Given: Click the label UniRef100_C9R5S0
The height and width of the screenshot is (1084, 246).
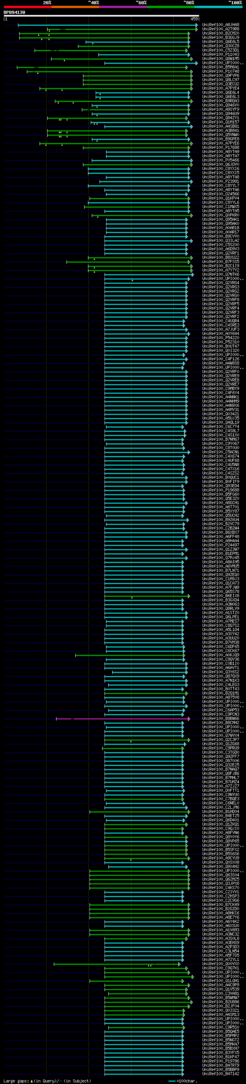Looking at the screenshot, I should click(x=221, y=1027).
